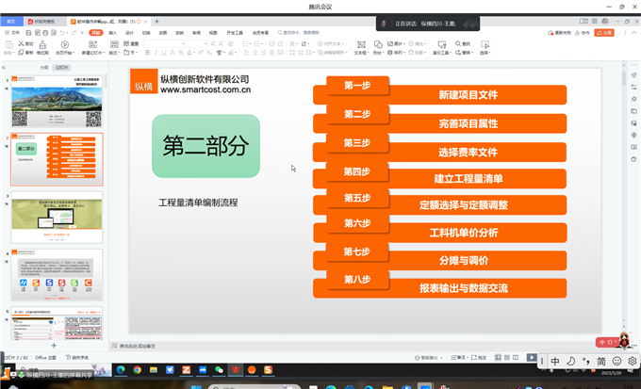This screenshot has height=389, width=641.
Task: Click the Shapes (形状) icon
Action: [378, 44]
